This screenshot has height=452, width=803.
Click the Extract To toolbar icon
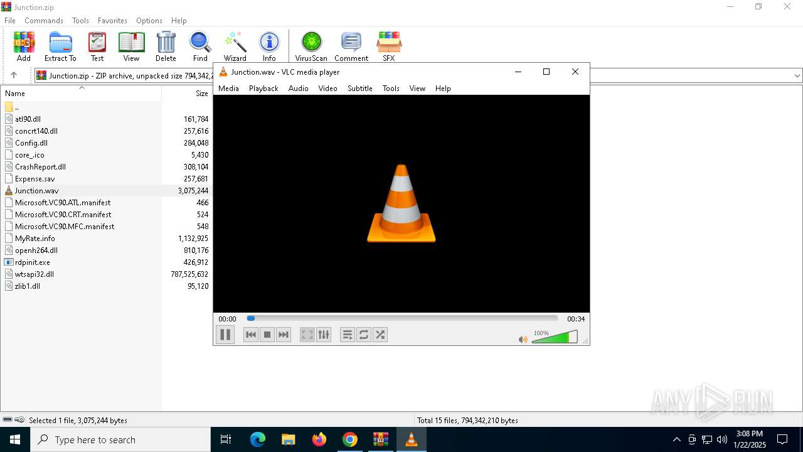click(60, 47)
